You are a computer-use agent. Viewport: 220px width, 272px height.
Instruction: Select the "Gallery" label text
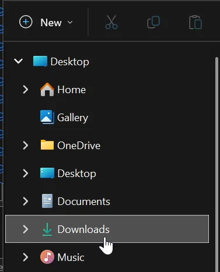[72, 118]
